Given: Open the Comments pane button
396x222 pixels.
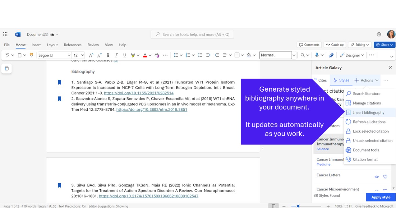Looking at the screenshot, I should (x=309, y=45).
